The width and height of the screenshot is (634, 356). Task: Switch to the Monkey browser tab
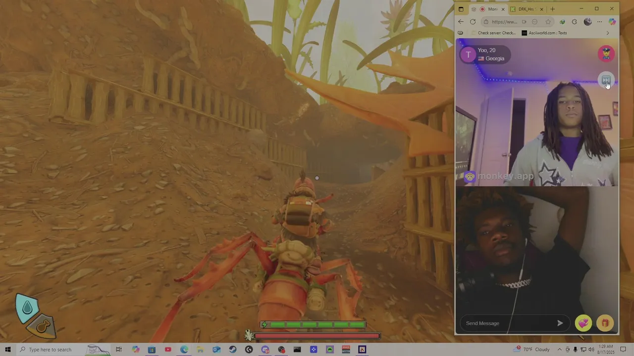tap(488, 9)
